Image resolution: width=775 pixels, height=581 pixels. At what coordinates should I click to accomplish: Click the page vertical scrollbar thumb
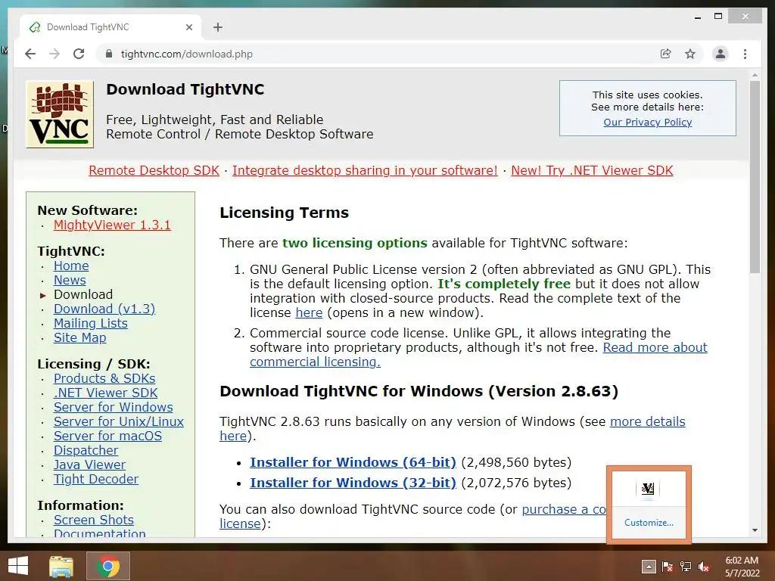pos(755,177)
